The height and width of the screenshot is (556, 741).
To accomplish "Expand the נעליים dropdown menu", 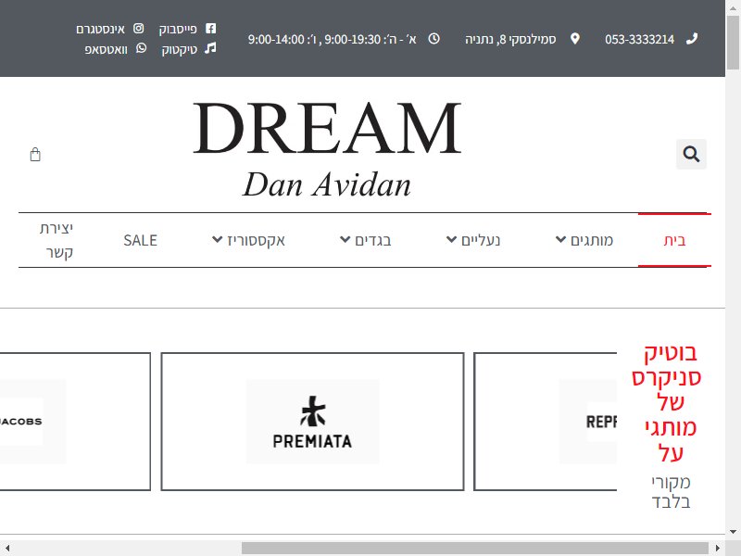I will (473, 240).
